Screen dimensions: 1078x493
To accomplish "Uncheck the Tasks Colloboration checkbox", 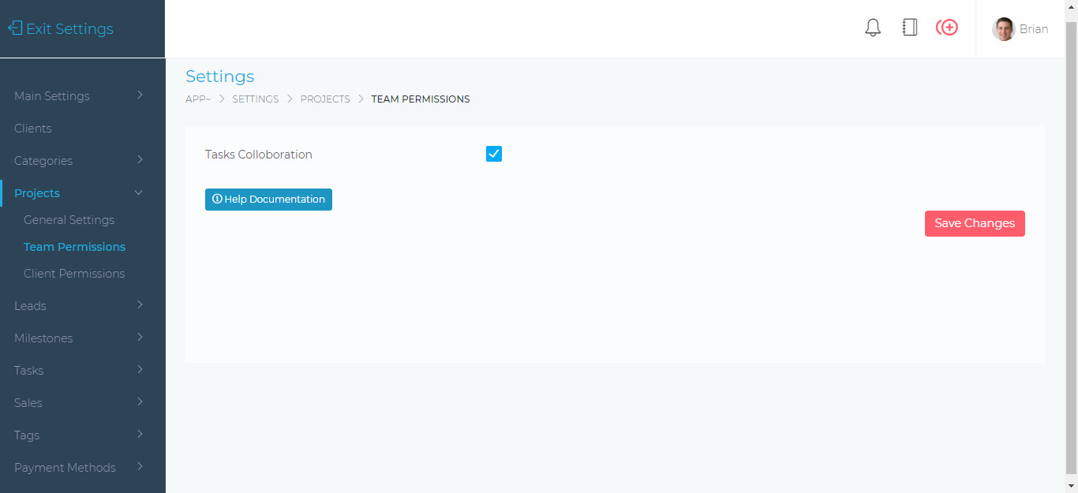I will click(x=493, y=154).
